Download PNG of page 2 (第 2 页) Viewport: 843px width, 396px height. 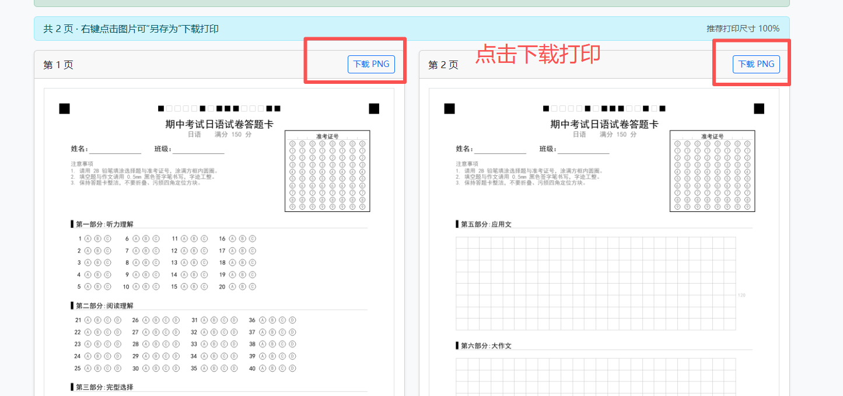click(x=756, y=64)
